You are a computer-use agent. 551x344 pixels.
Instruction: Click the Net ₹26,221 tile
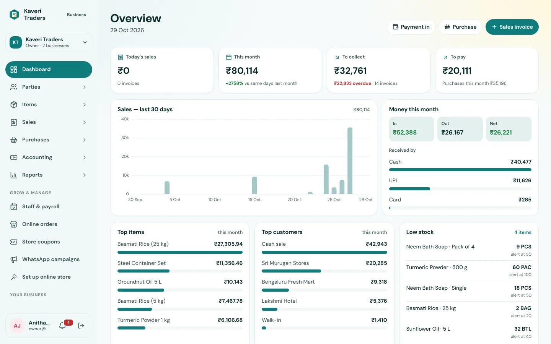(x=509, y=129)
